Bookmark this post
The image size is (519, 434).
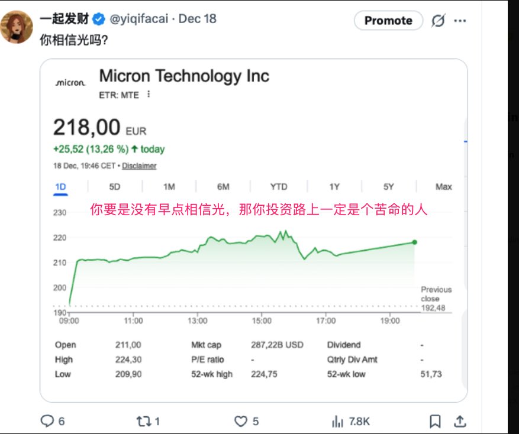tap(435, 421)
